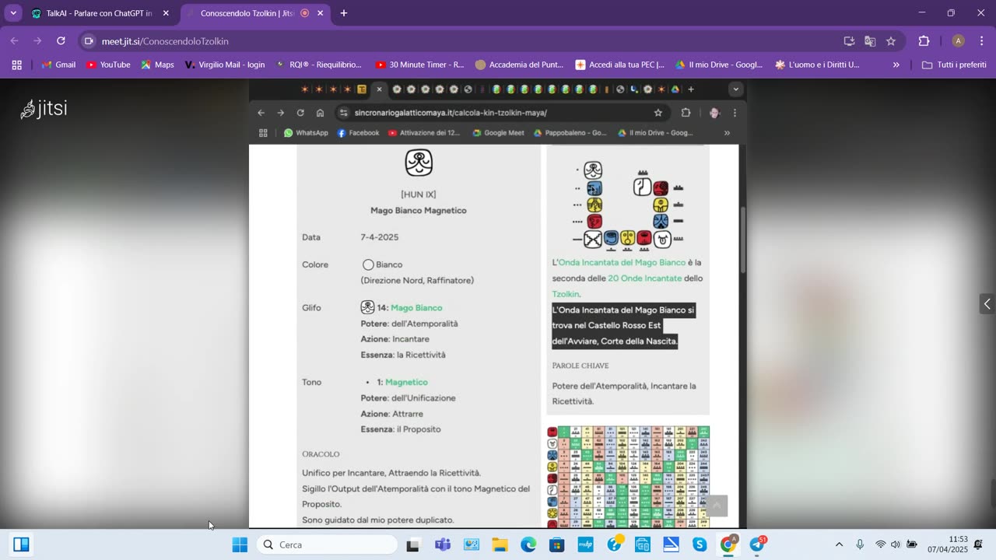This screenshot has width=996, height=560.
Task: Open Virgilio Mail login bookmark
Action: 224,65
